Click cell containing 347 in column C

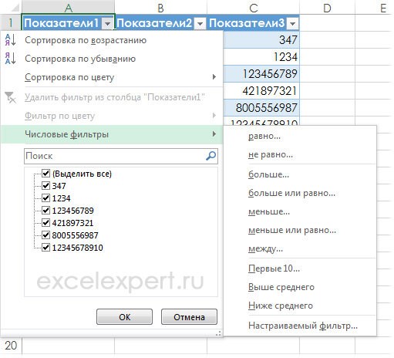pos(261,40)
